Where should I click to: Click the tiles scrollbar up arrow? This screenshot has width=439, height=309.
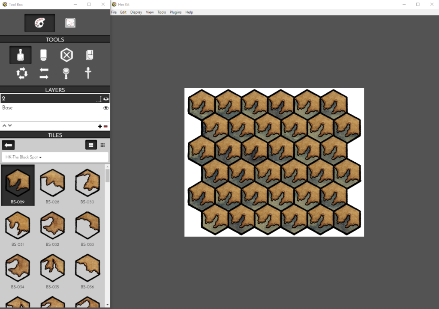pyautogui.click(x=108, y=167)
